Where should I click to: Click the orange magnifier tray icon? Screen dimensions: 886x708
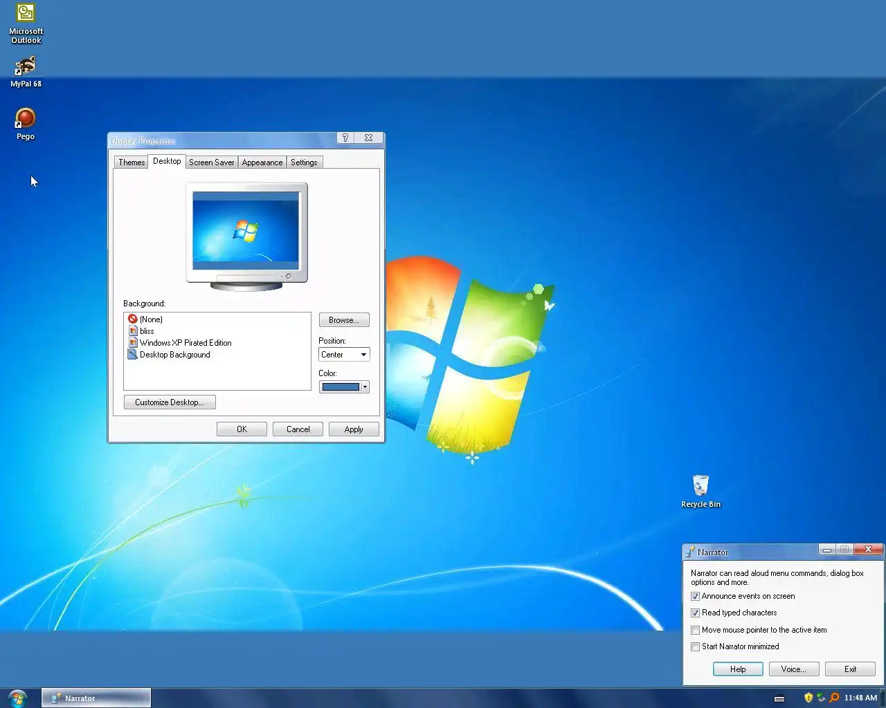[x=834, y=698]
